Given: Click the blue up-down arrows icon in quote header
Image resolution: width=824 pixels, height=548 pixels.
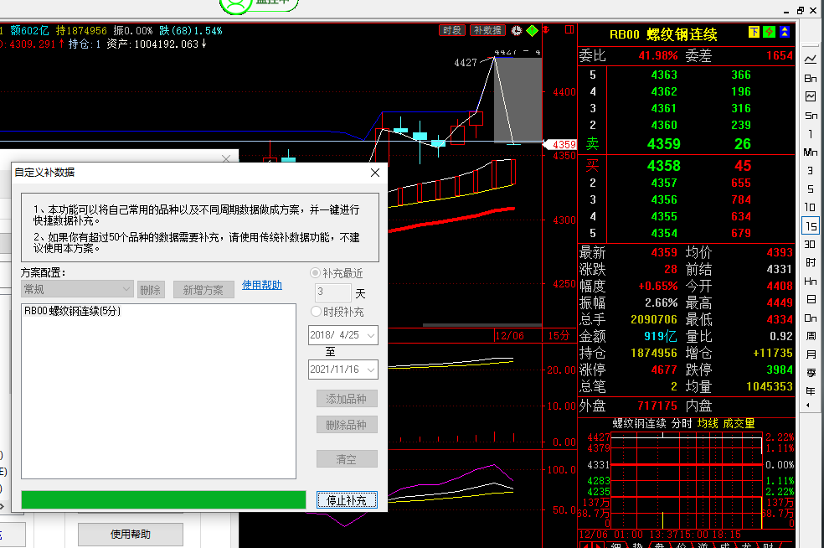Looking at the screenshot, I should pyautogui.click(x=785, y=33).
